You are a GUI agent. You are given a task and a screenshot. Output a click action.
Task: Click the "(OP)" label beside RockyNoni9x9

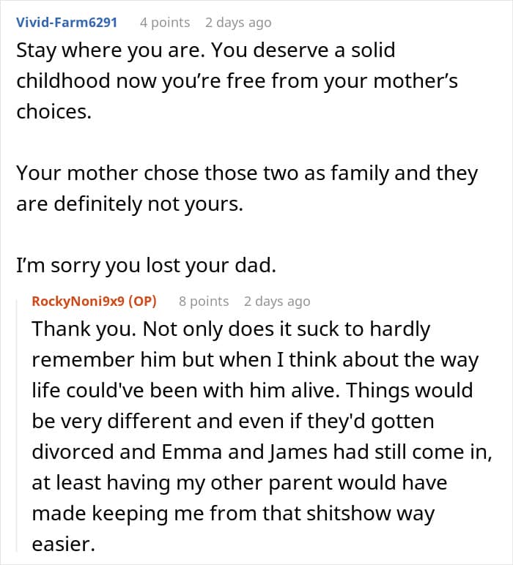coord(144,301)
